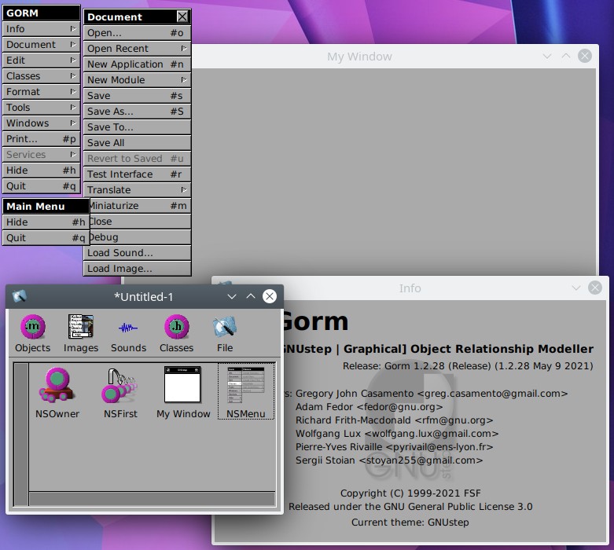Minimize the Untitled-1 window
The height and width of the screenshot is (550, 614).
tap(232, 296)
